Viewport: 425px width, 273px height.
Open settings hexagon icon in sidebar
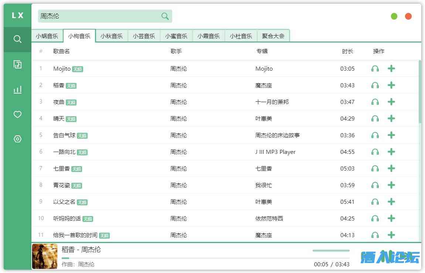[x=17, y=139]
